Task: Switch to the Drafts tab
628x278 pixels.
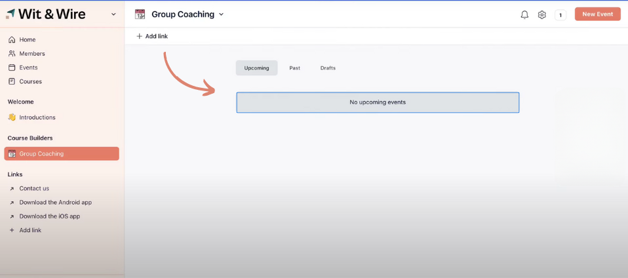Action: point(328,68)
